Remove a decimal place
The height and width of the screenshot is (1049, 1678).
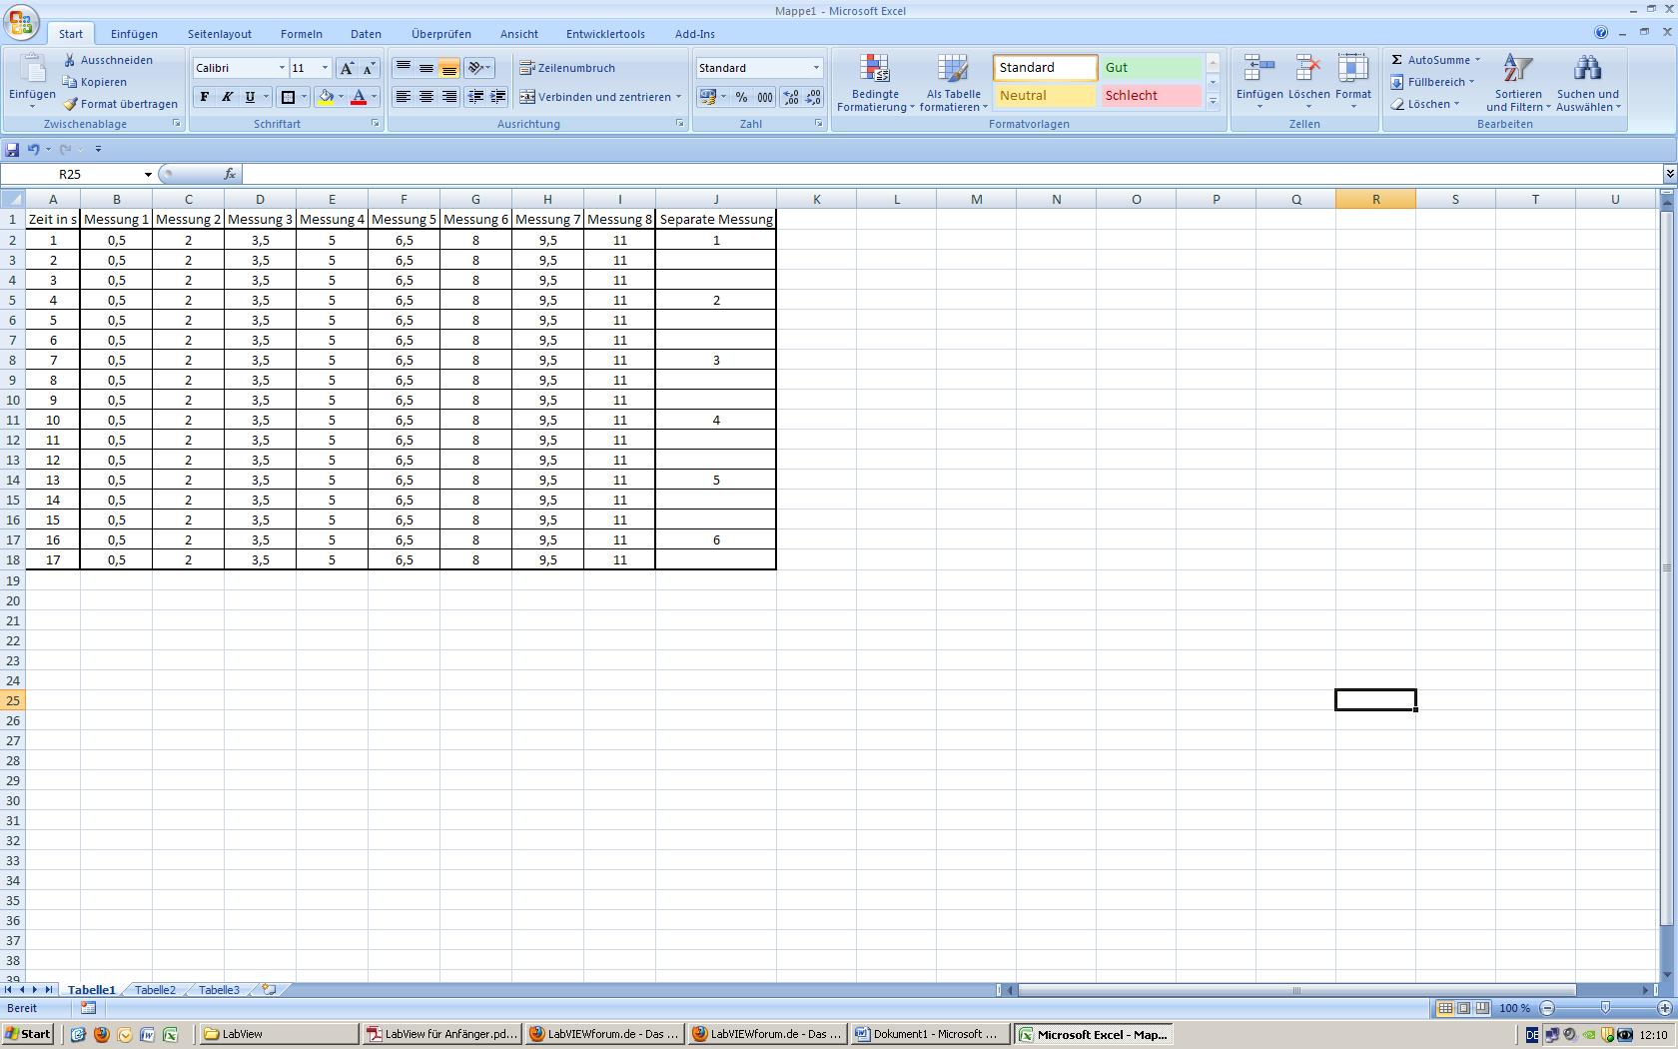813,97
